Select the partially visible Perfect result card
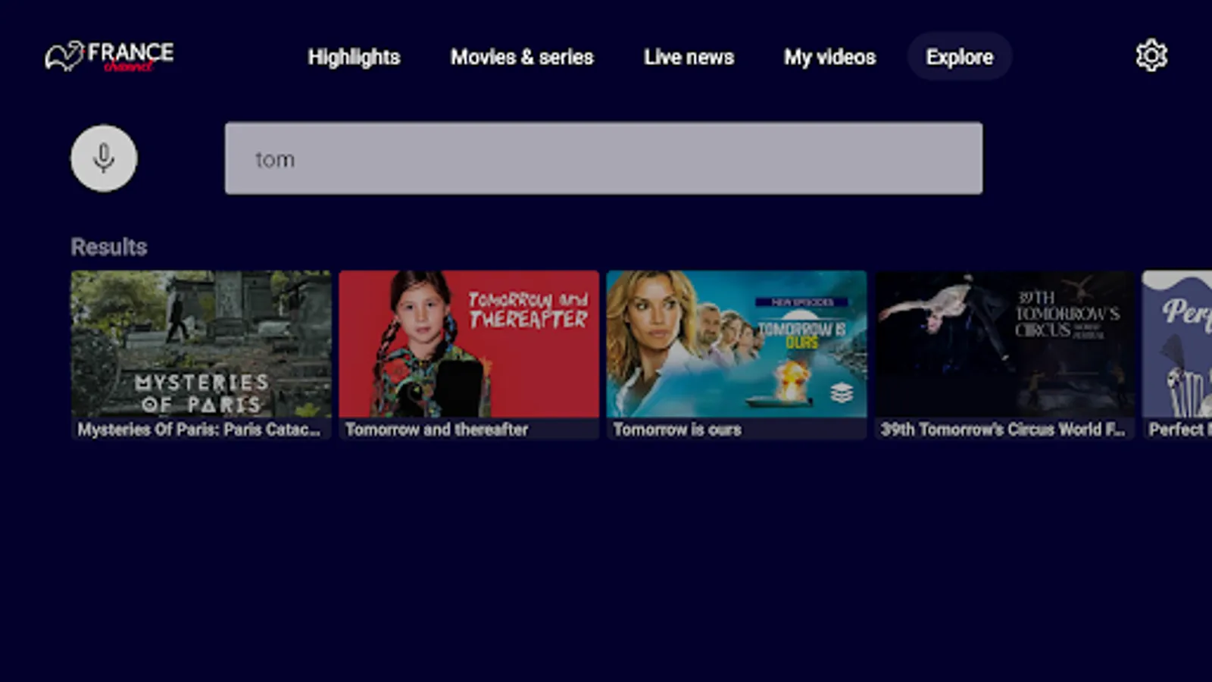 [1177, 355]
